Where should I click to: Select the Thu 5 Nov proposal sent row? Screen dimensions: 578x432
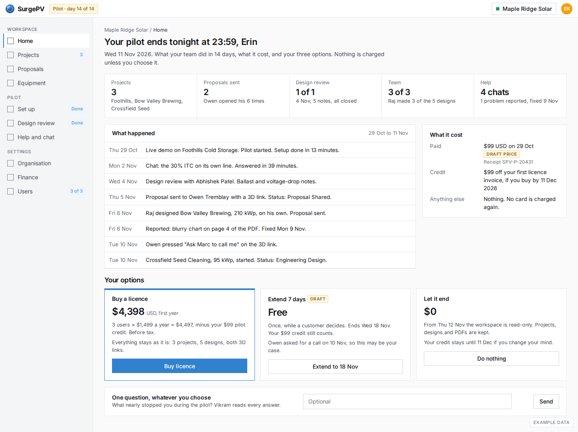260,197
